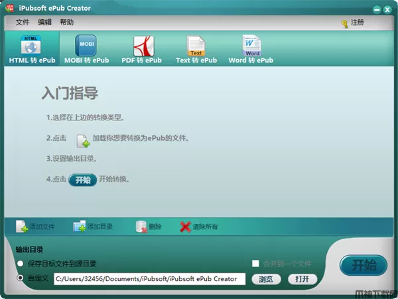Select the 自定义 radio option
Screen dimensions: 398x299
point(21,278)
